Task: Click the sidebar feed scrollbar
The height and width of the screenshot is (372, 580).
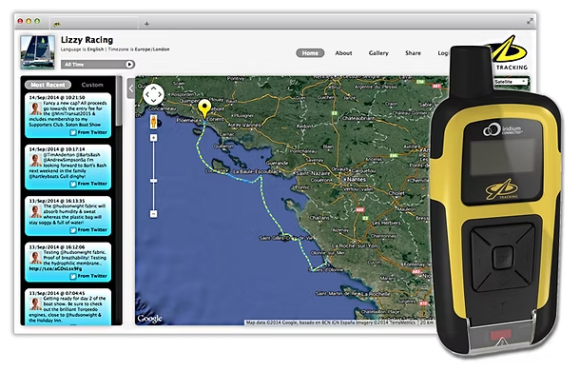Action: pyautogui.click(x=119, y=101)
